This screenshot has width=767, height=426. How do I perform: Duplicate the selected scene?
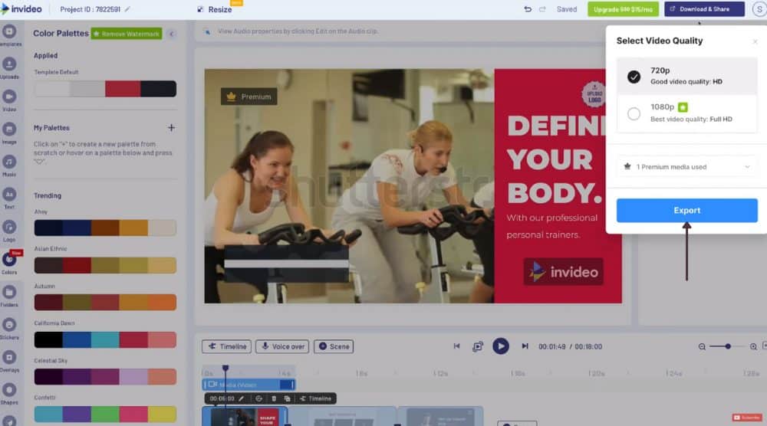tap(287, 398)
